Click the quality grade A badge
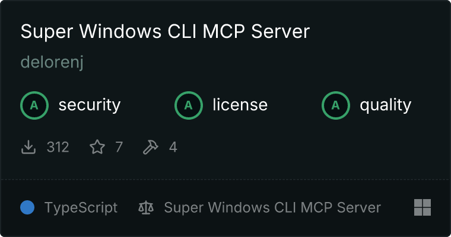Image resolution: width=451 pixels, height=237 pixels. pyautogui.click(x=336, y=105)
